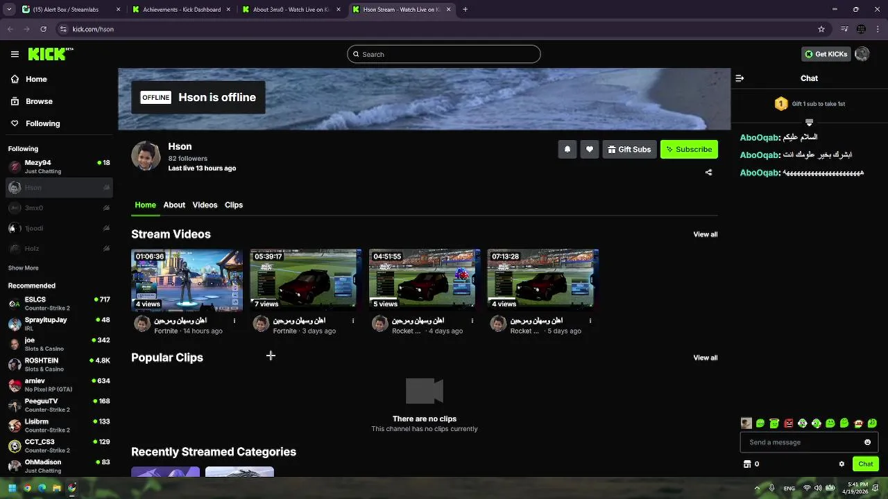The width and height of the screenshot is (888, 499).
Task: Click the KICK logo
Action: pos(50,54)
